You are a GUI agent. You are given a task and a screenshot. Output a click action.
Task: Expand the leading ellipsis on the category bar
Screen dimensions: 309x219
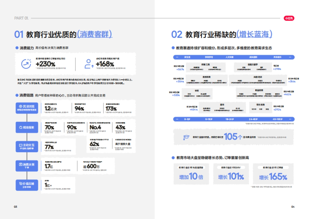tap(177, 57)
